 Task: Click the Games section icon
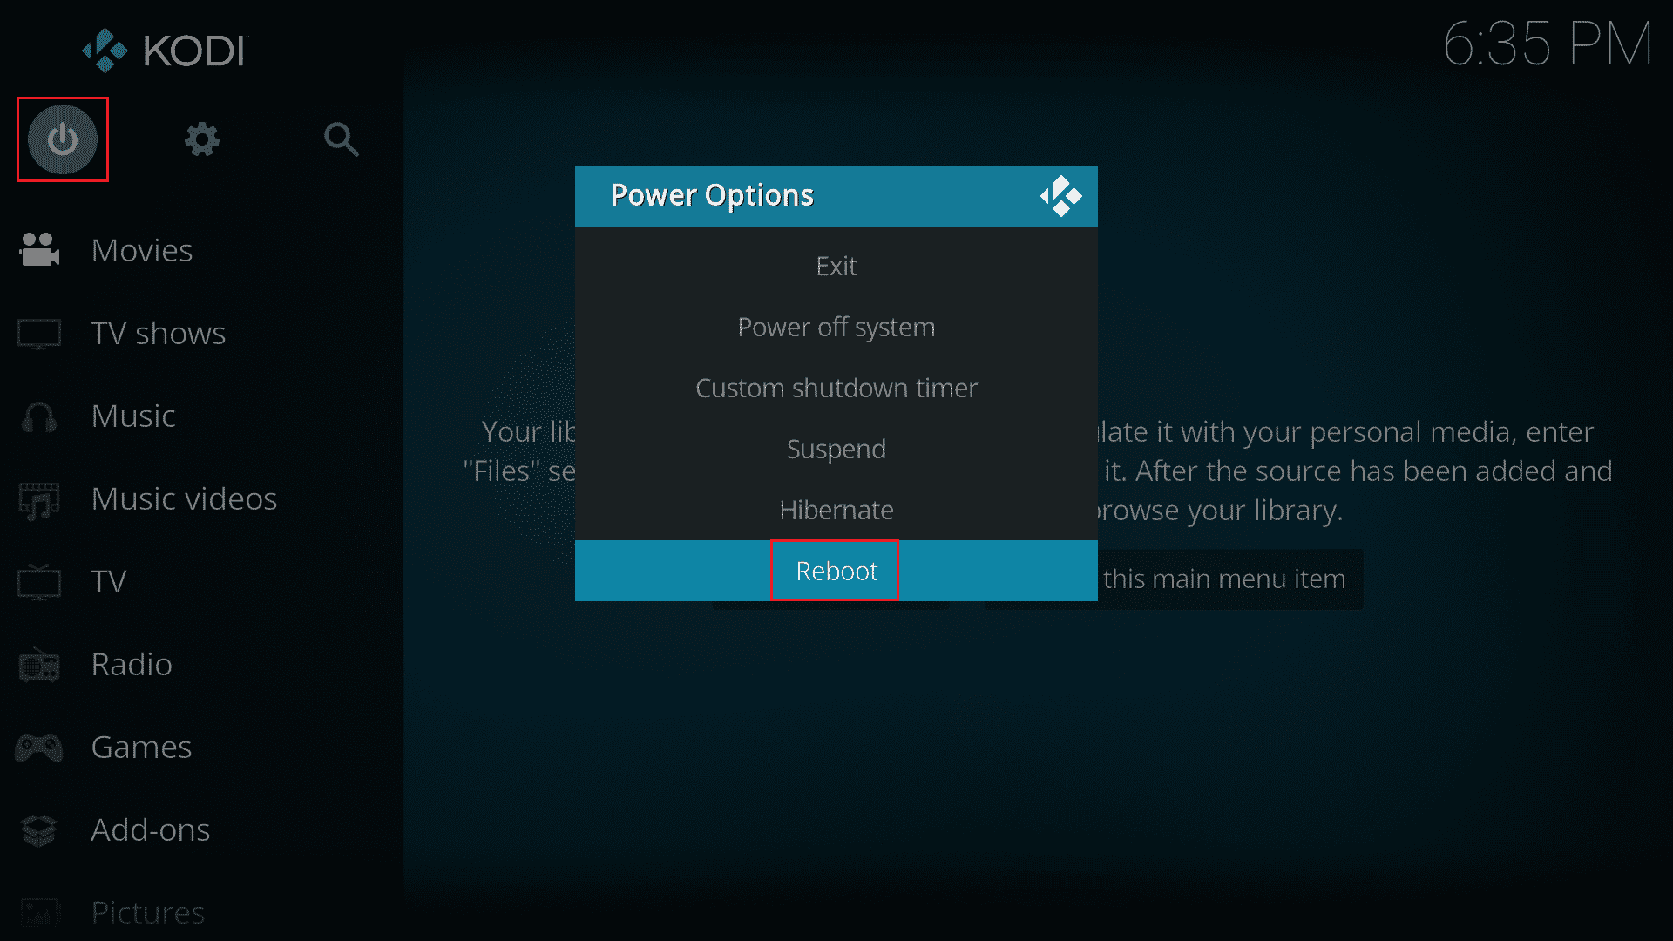(40, 746)
